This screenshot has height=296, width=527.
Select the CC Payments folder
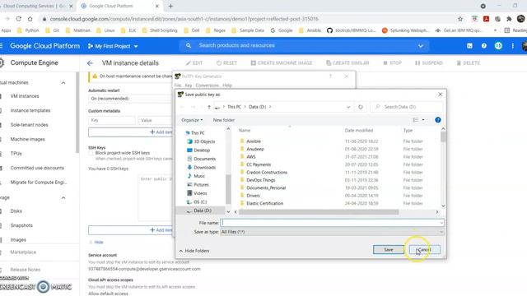tap(255, 164)
